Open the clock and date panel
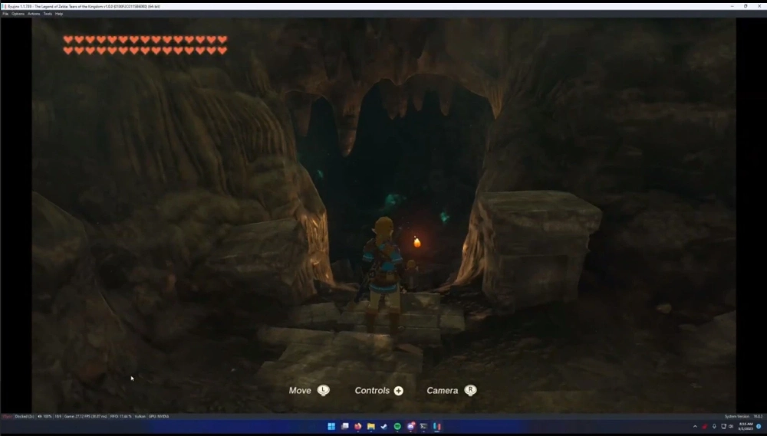Screen dimensions: 767x436 coord(747,427)
